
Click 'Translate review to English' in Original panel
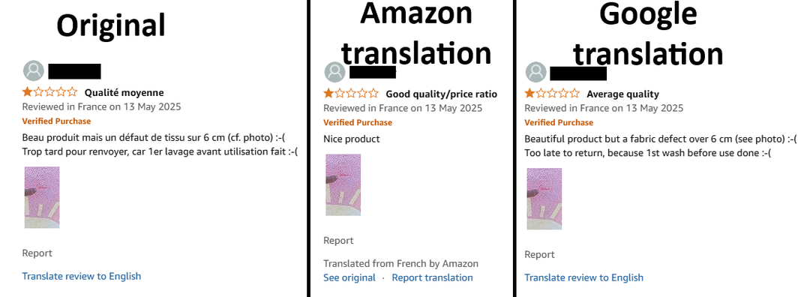[82, 276]
